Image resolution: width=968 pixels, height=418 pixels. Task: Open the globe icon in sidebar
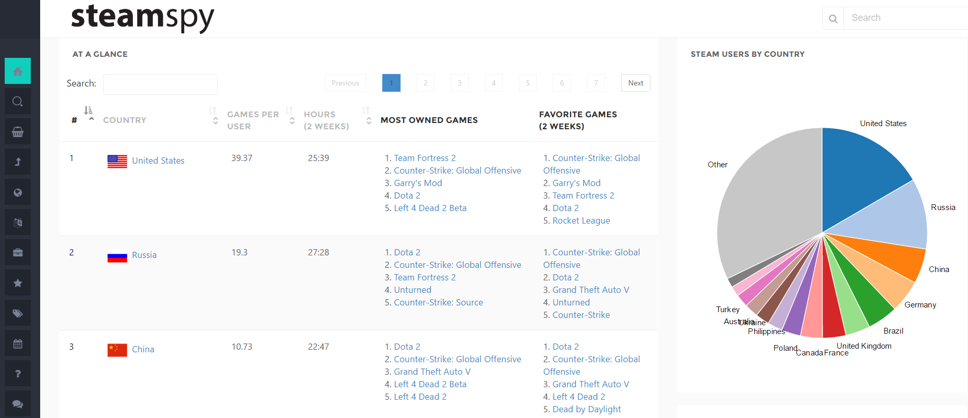[x=18, y=192]
